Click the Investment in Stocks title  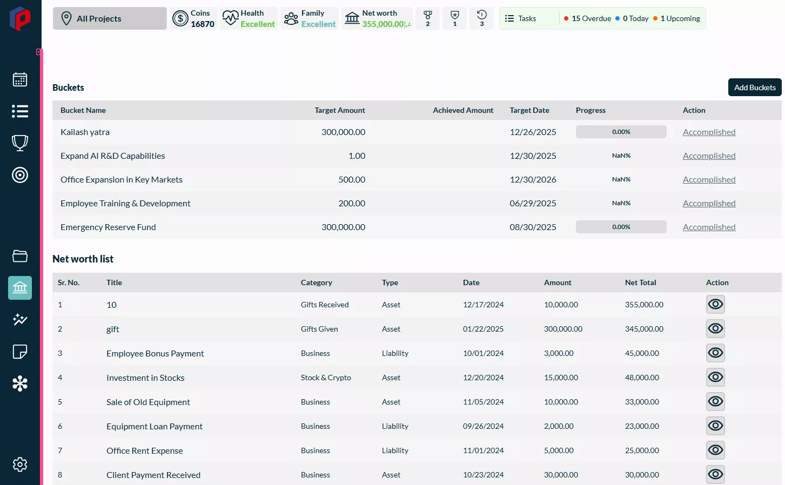[x=145, y=378]
